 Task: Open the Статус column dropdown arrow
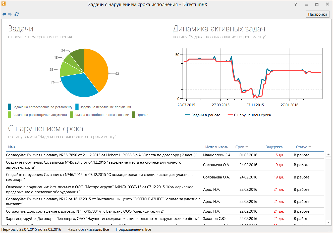pos(310,147)
